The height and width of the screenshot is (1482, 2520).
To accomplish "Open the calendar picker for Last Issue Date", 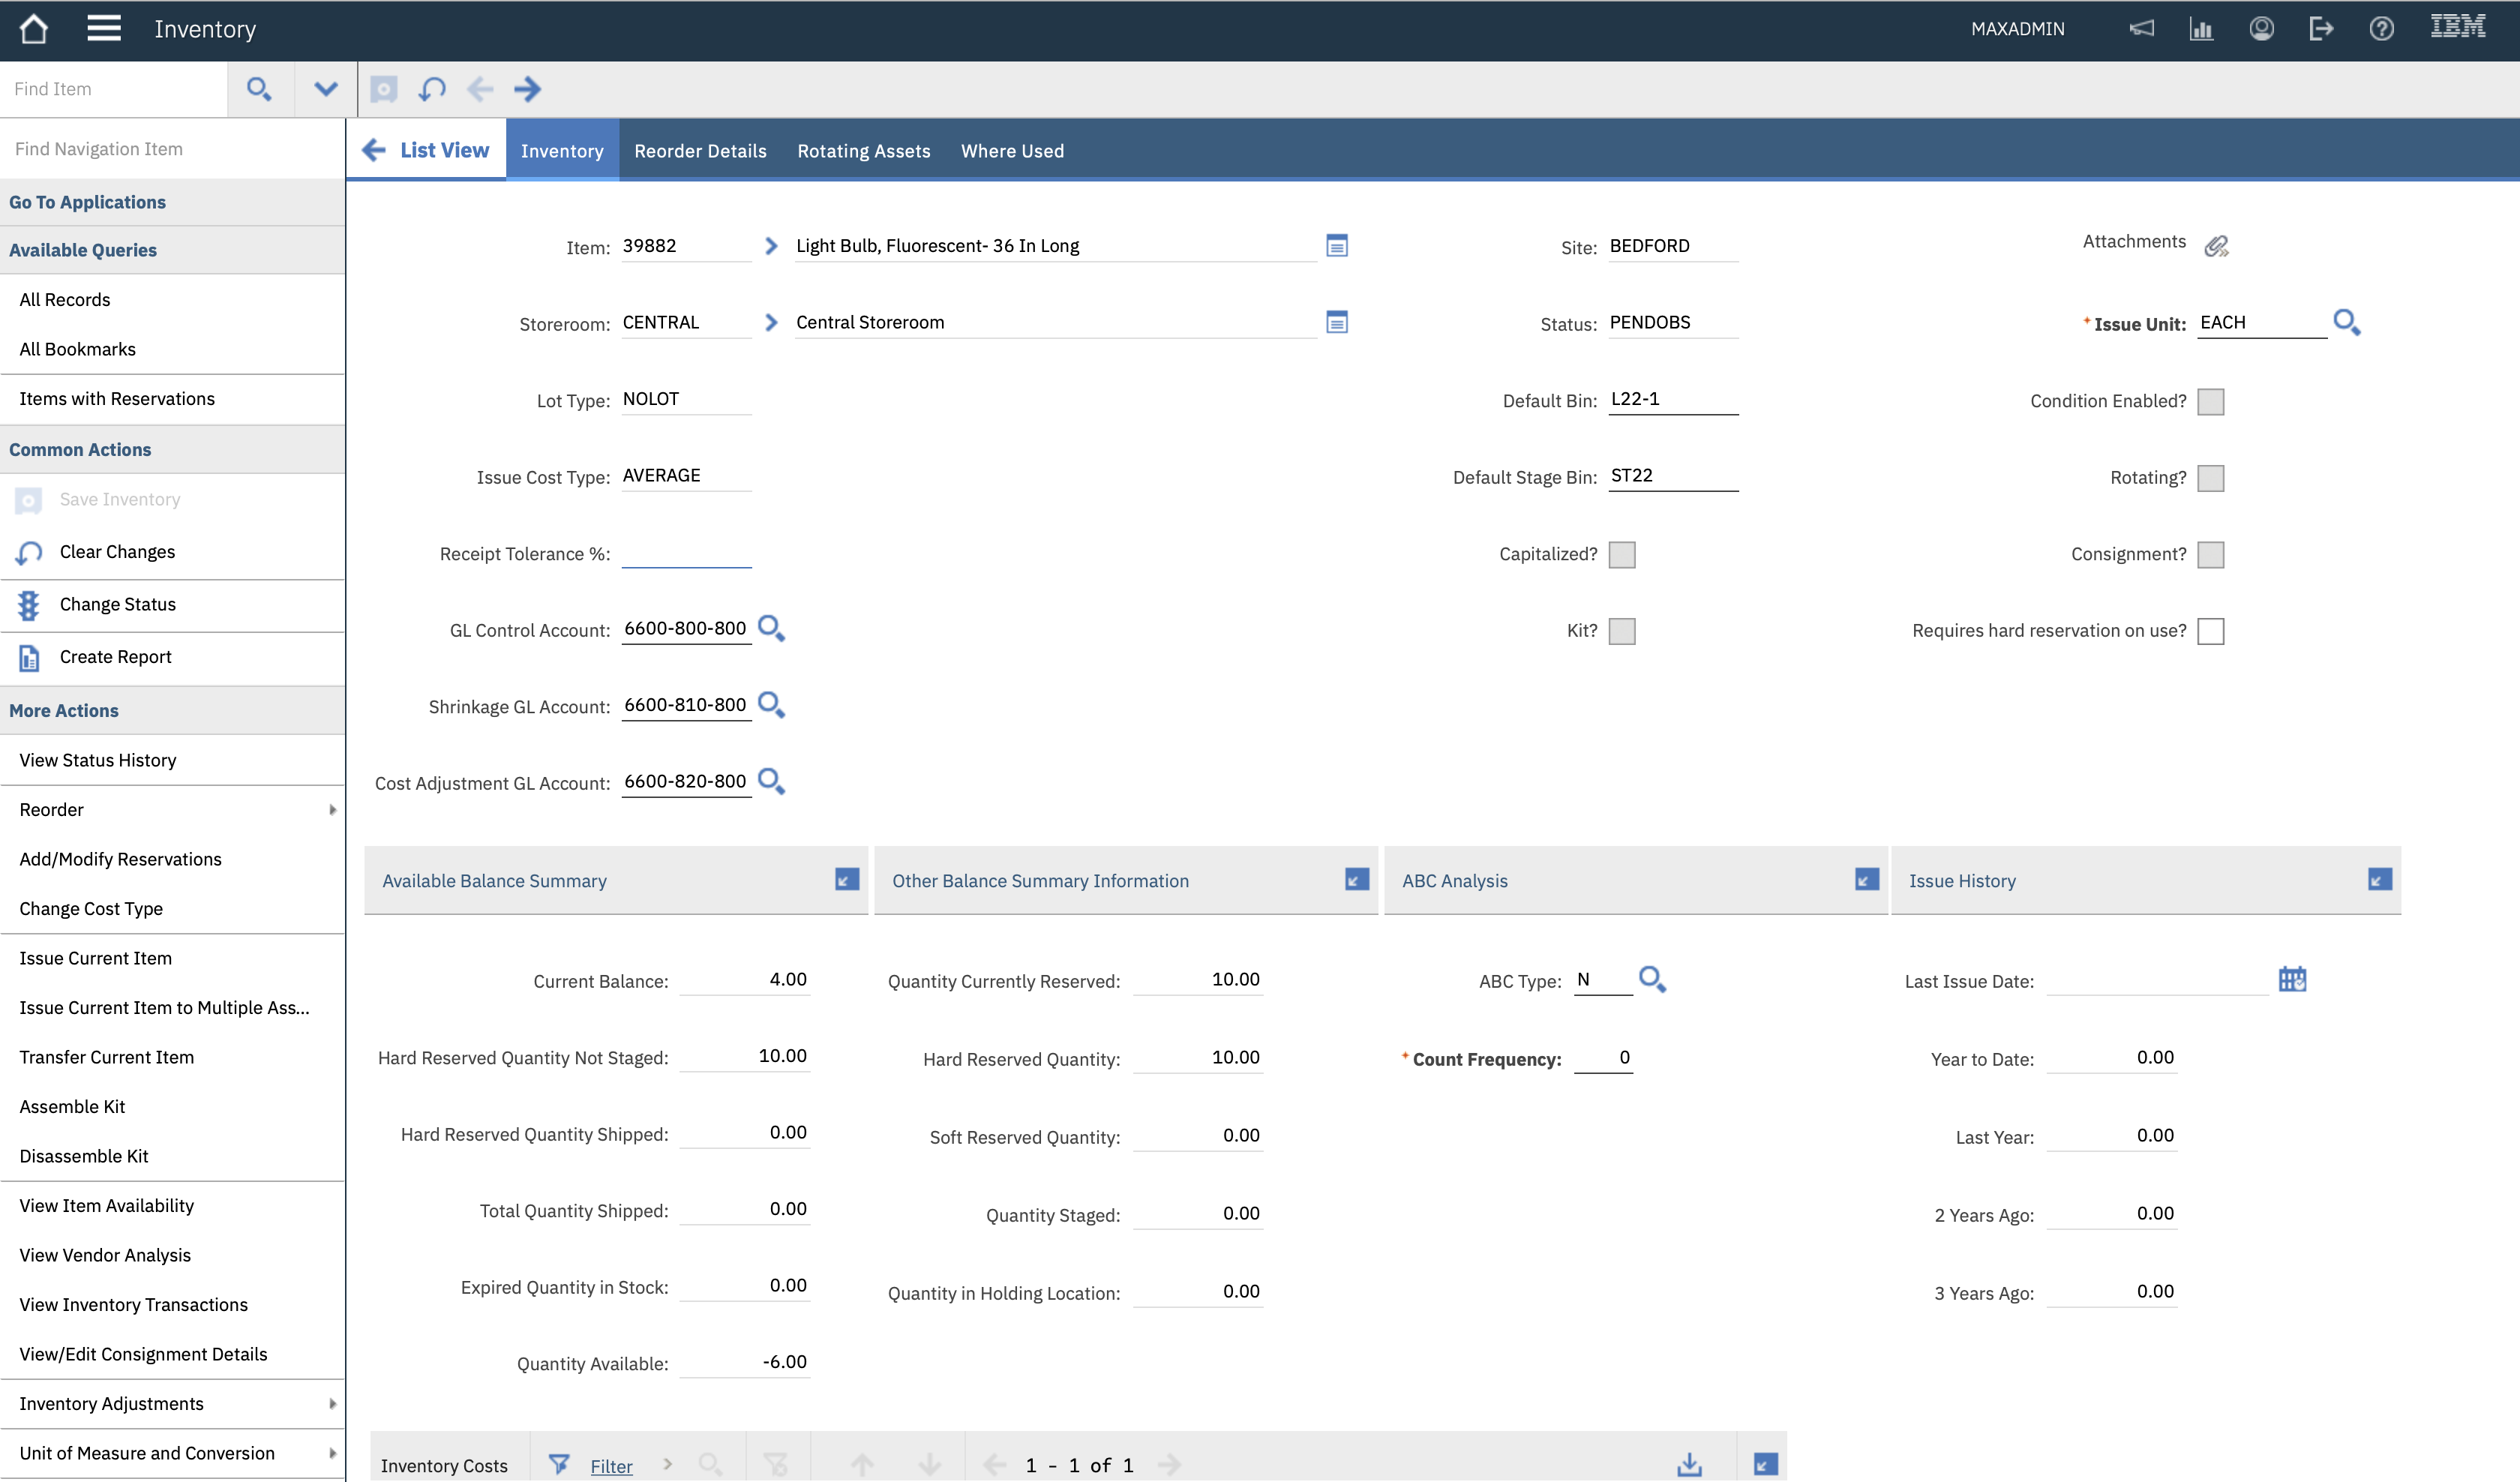I will [2293, 979].
